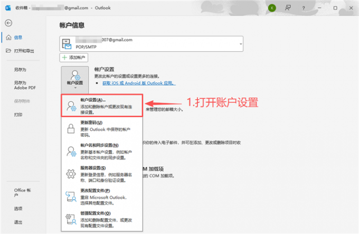
Task: Click 打印 in the sidebar
Action: 18,115
